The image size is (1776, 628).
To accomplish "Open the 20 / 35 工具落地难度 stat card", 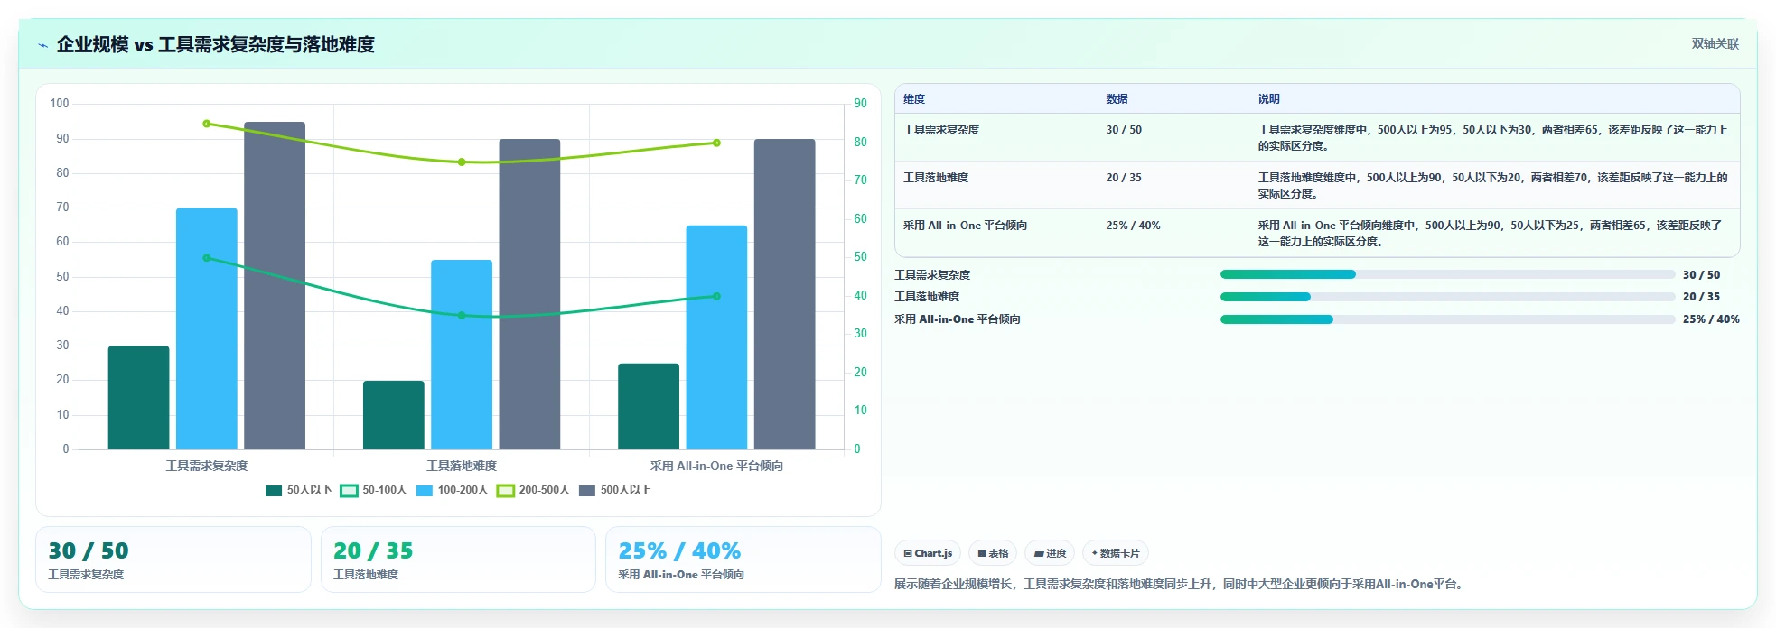I will (x=458, y=559).
